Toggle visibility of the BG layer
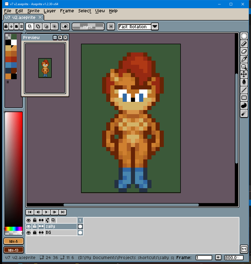 point(29,233)
